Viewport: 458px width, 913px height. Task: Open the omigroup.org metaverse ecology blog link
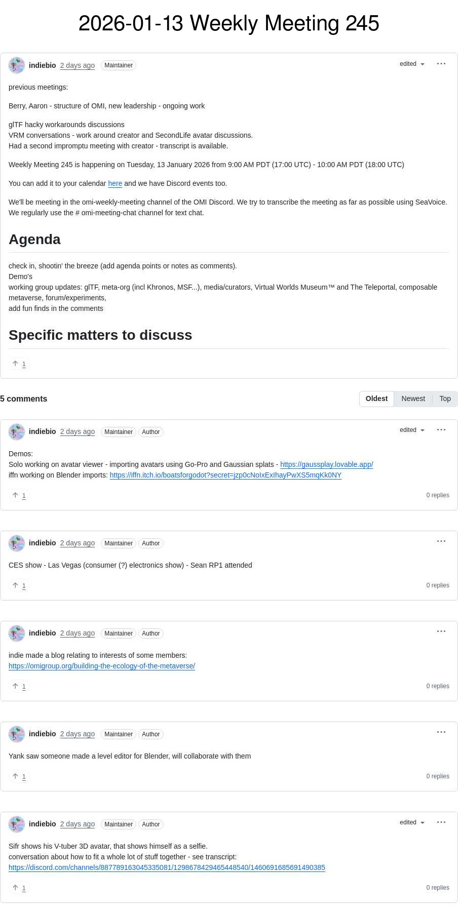(102, 666)
